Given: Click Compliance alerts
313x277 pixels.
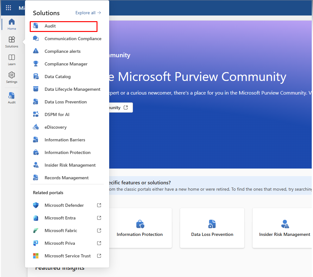Looking at the screenshot, I should [x=62, y=51].
